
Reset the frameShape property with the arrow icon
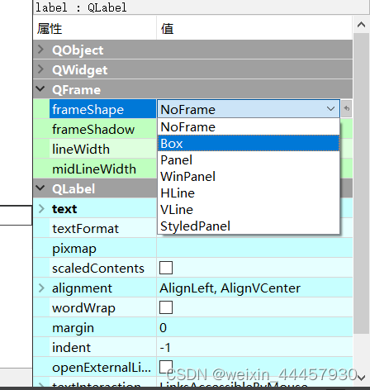click(347, 109)
